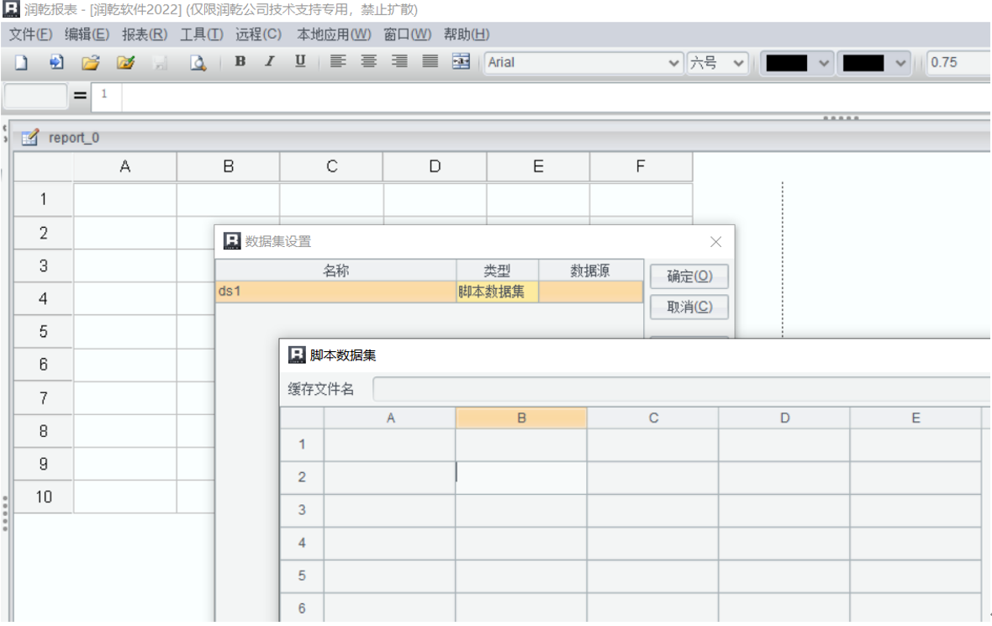Viewport: 992px width, 626px height.
Task: Toggle underline formatting
Action: tap(300, 61)
